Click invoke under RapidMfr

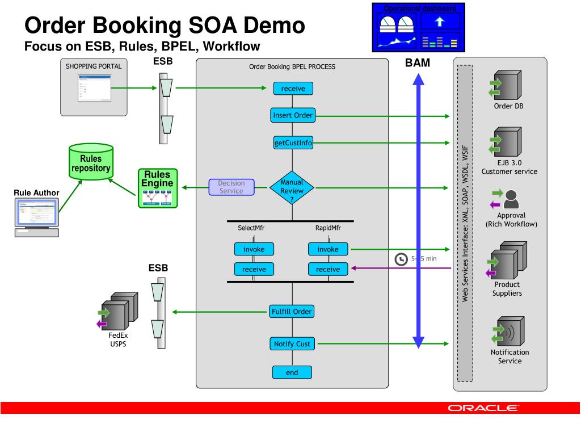click(328, 249)
